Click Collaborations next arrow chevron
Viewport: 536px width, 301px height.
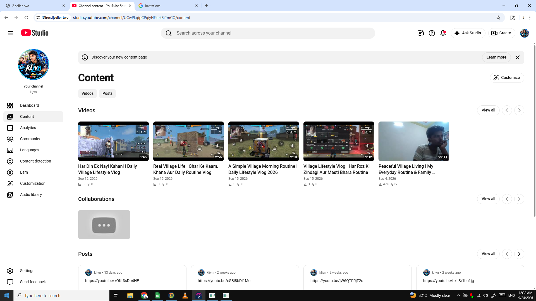coord(519,199)
